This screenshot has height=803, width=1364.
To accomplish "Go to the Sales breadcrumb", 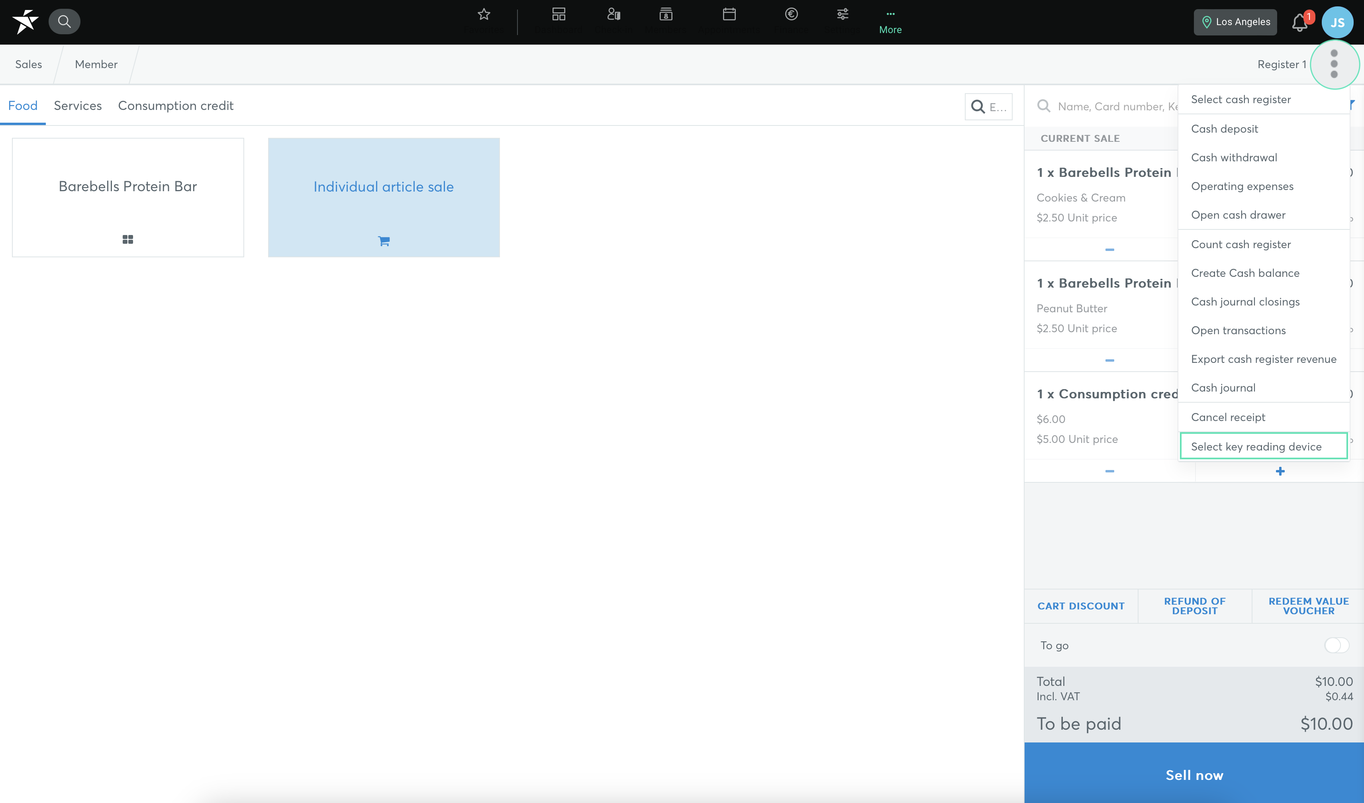I will point(29,65).
